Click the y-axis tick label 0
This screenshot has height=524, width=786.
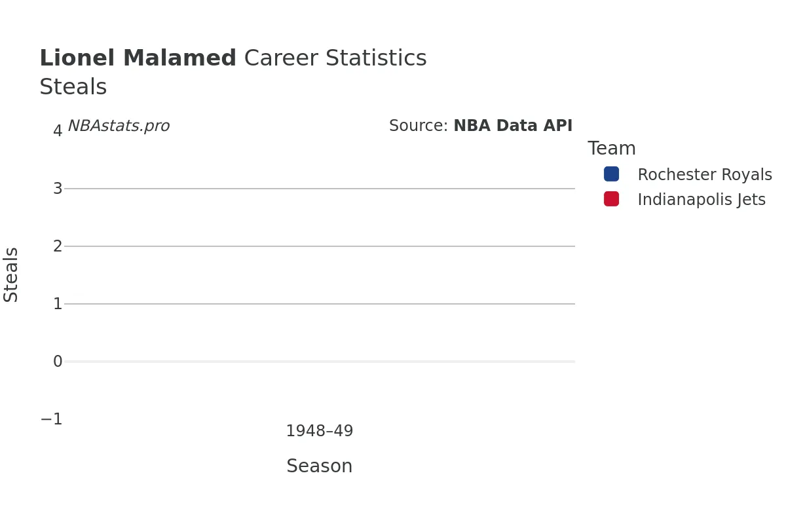point(58,362)
